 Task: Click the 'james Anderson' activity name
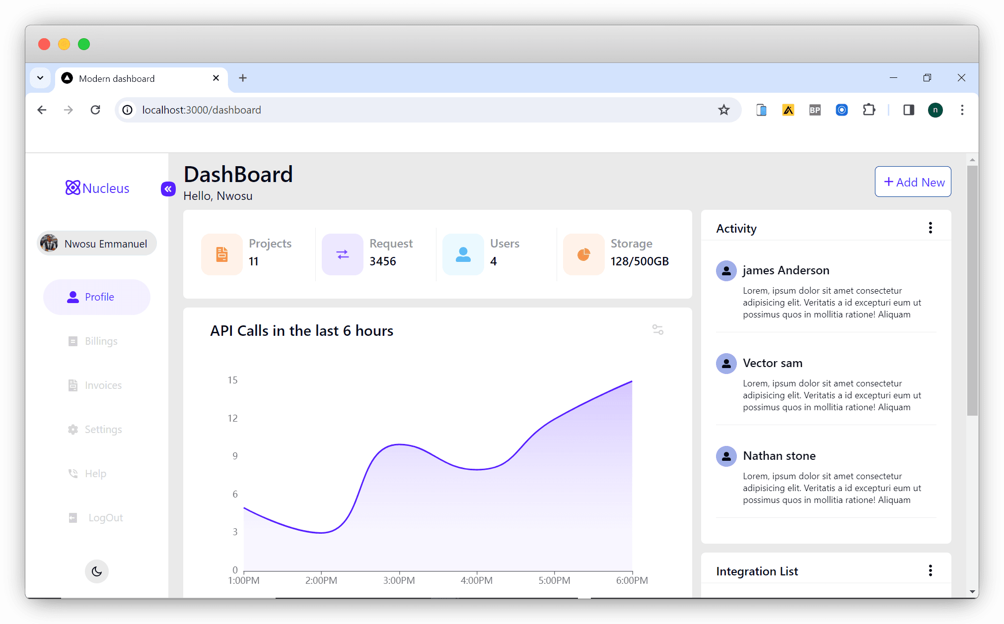pos(786,270)
